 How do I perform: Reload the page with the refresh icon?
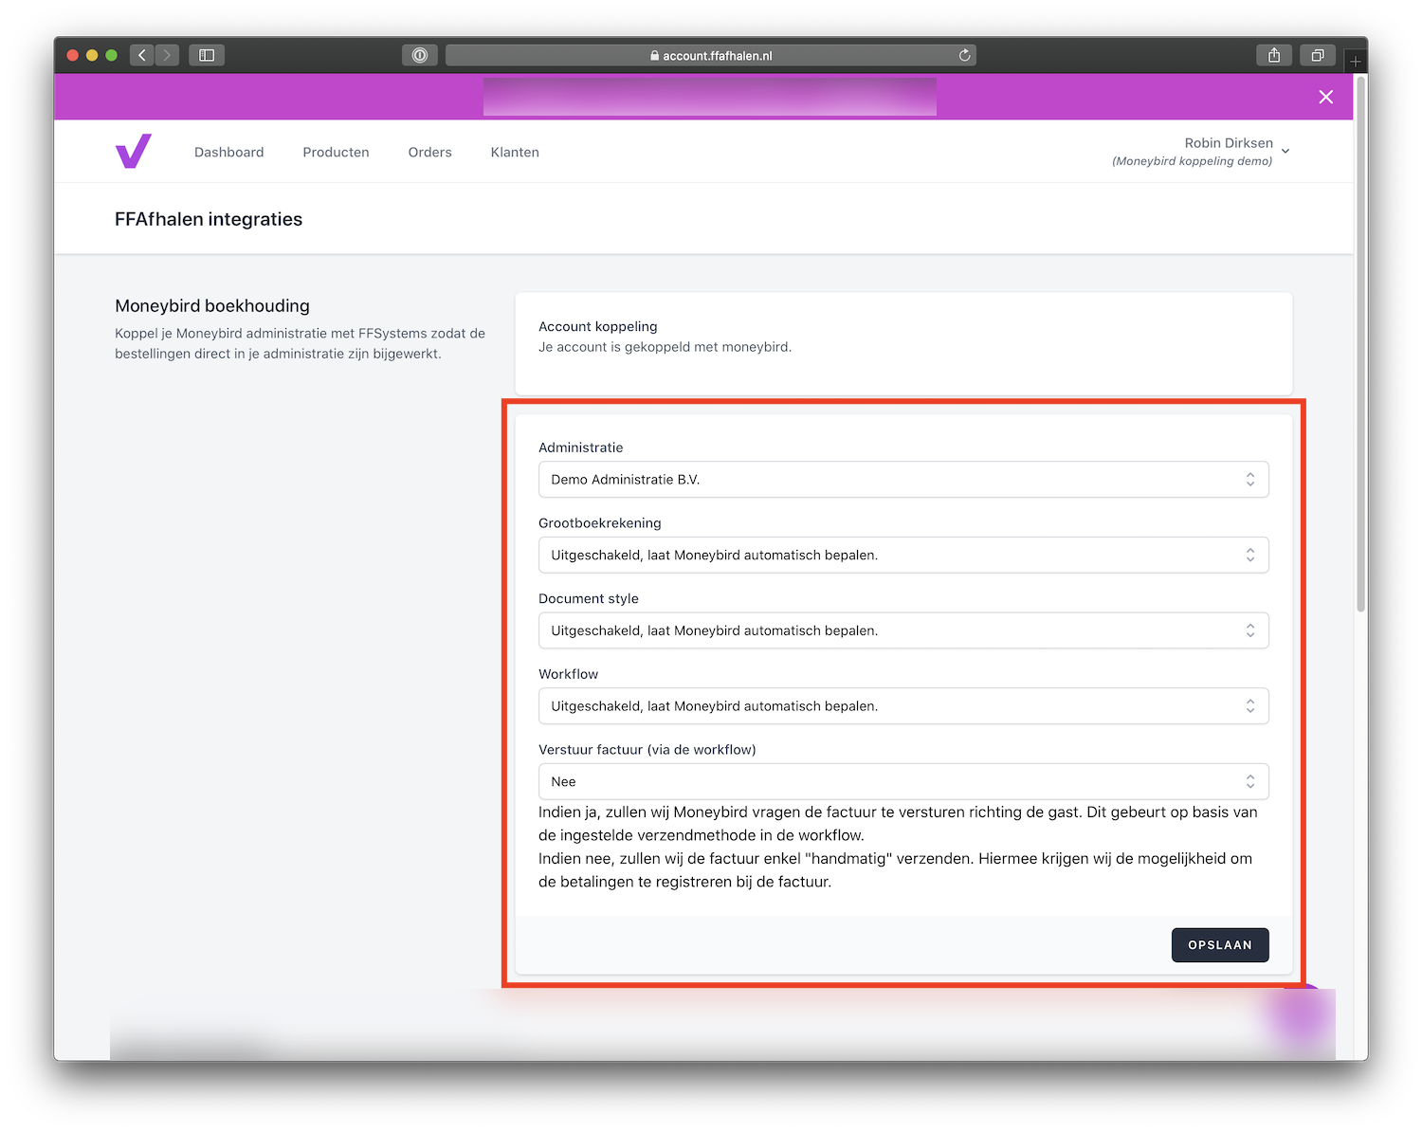click(964, 55)
